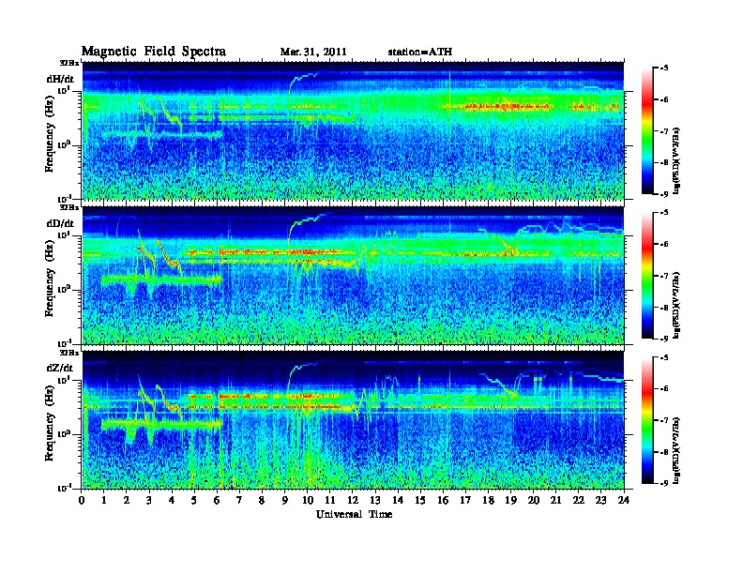Click inside the dD/dt spectrogram panel
This screenshot has width=743, height=574.
click(x=354, y=276)
